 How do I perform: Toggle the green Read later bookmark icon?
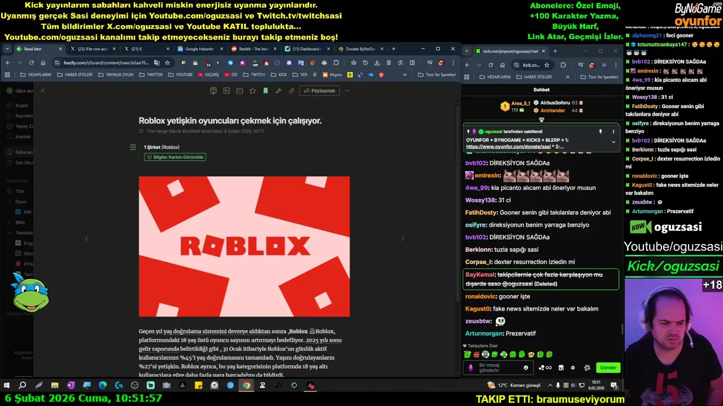coord(265,90)
